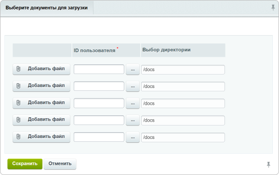Click the fifth row's /docs directory field
Screen dimensions: 279x175
[x=183, y=137]
